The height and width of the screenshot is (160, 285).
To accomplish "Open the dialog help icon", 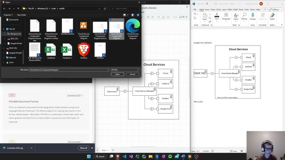I will [138, 15].
